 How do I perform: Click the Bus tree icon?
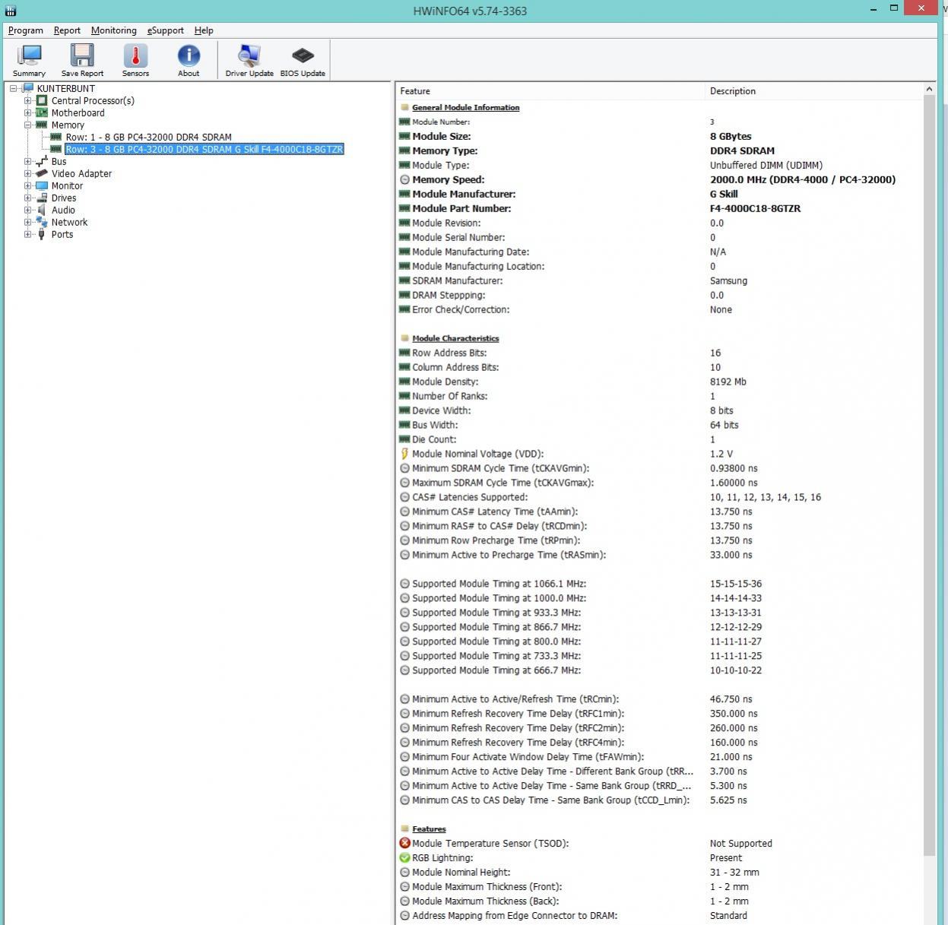[x=42, y=161]
